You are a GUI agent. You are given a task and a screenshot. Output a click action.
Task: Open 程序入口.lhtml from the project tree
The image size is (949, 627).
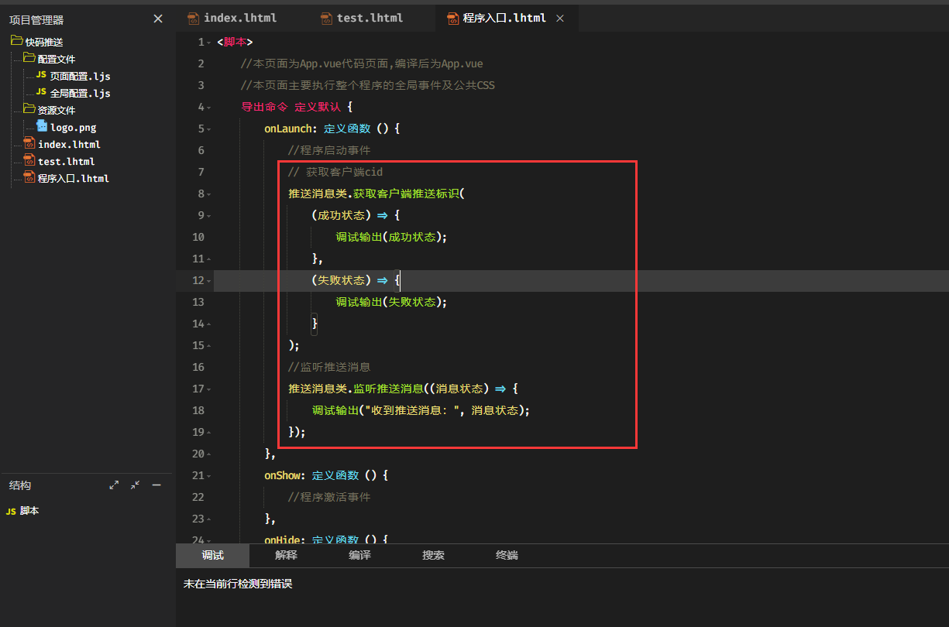pyautogui.click(x=73, y=178)
